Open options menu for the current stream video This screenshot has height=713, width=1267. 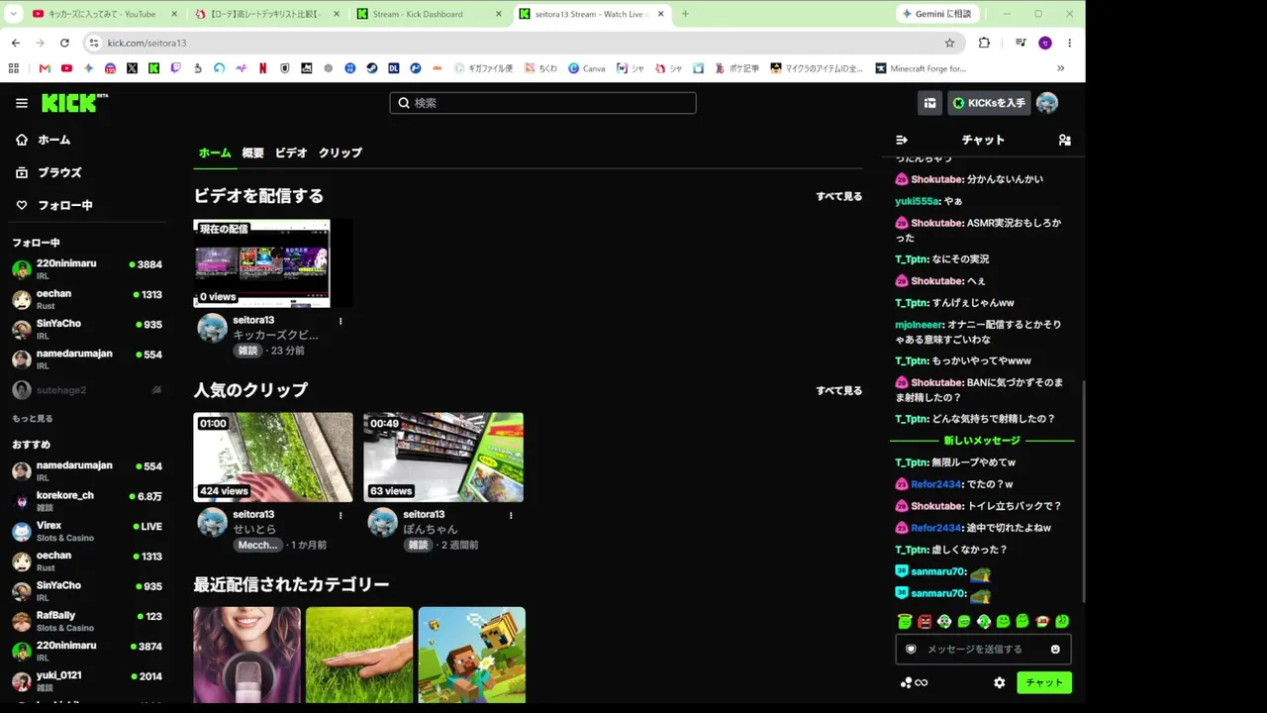[x=341, y=321]
